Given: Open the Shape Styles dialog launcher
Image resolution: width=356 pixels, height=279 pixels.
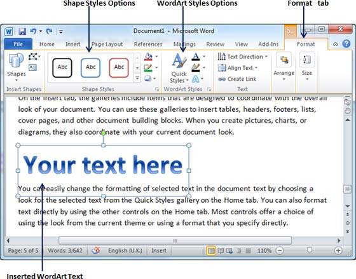Looking at the screenshot, I should [157, 90].
